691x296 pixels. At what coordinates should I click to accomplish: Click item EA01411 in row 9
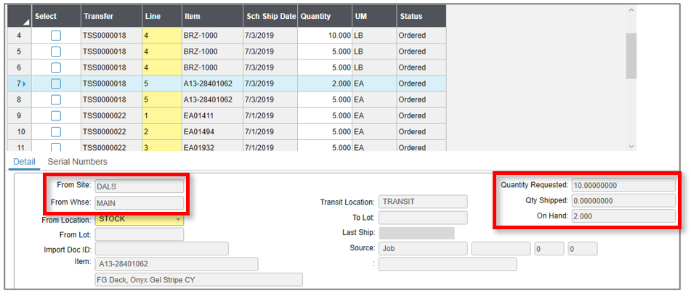[212, 115]
